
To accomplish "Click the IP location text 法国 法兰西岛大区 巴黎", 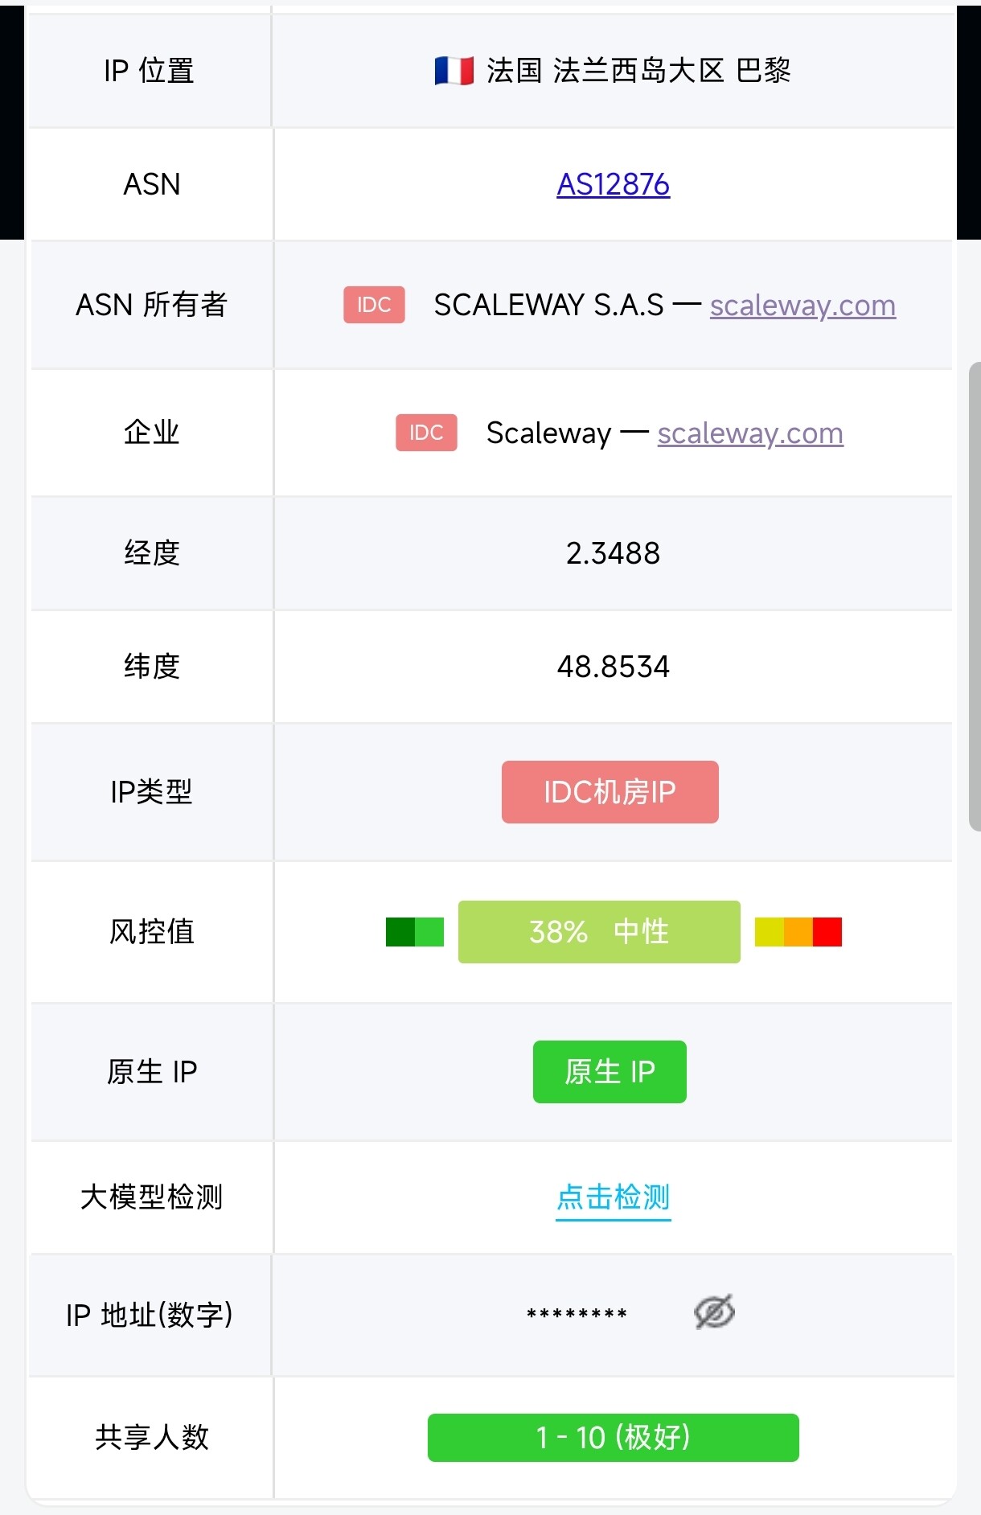I will 638,71.
